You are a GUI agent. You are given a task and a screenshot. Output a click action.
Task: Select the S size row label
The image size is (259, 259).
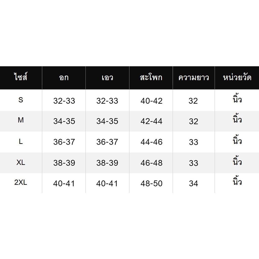(x=21, y=100)
